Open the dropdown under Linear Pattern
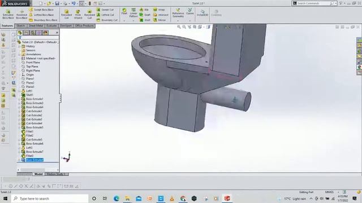 [133, 21]
